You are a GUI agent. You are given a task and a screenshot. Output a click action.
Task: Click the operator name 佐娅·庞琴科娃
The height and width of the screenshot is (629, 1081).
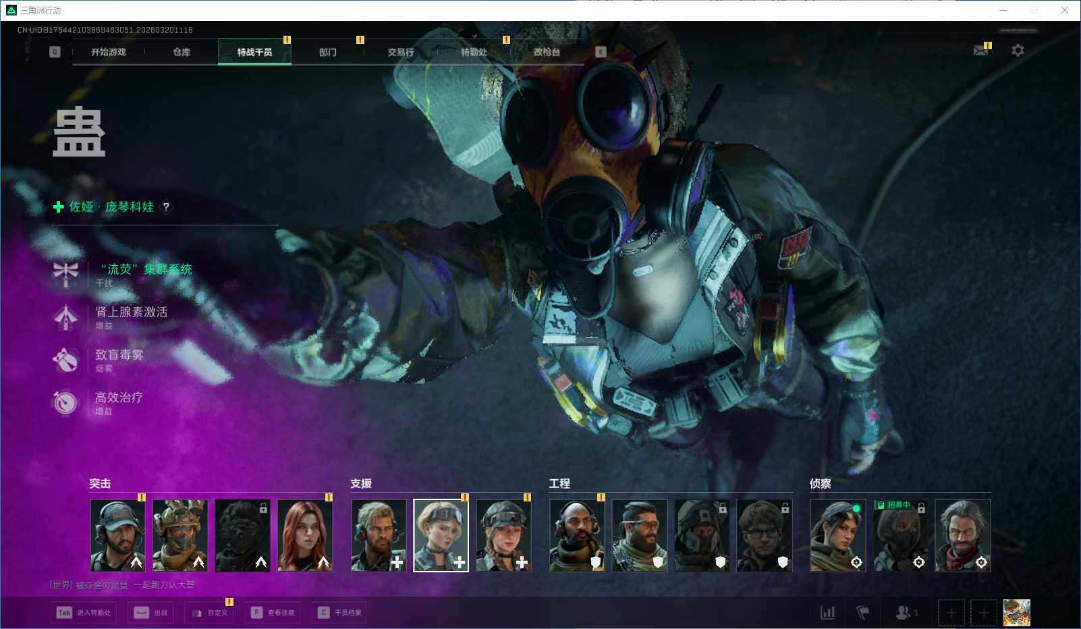pos(111,207)
